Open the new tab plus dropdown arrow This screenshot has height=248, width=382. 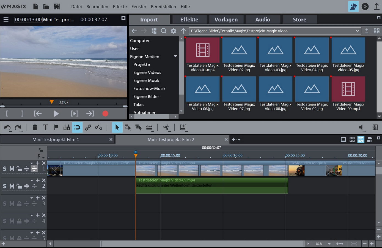pos(239,140)
